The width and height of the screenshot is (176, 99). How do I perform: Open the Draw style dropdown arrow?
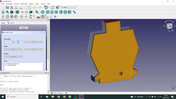click(15, 12)
